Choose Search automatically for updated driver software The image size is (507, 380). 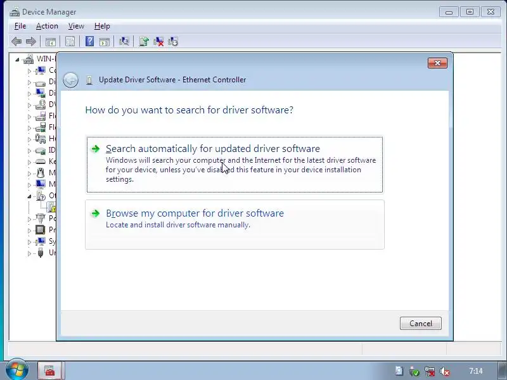pos(234,164)
